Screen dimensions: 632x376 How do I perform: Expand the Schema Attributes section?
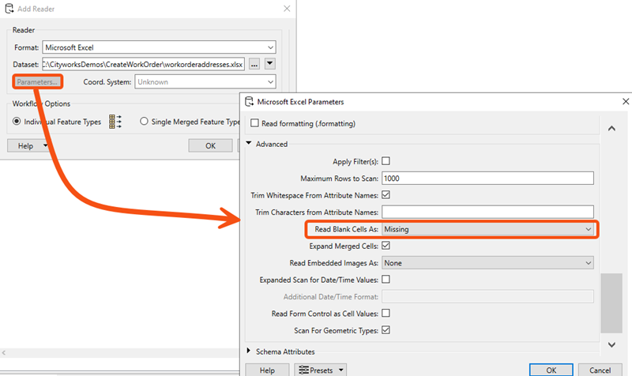[249, 351]
